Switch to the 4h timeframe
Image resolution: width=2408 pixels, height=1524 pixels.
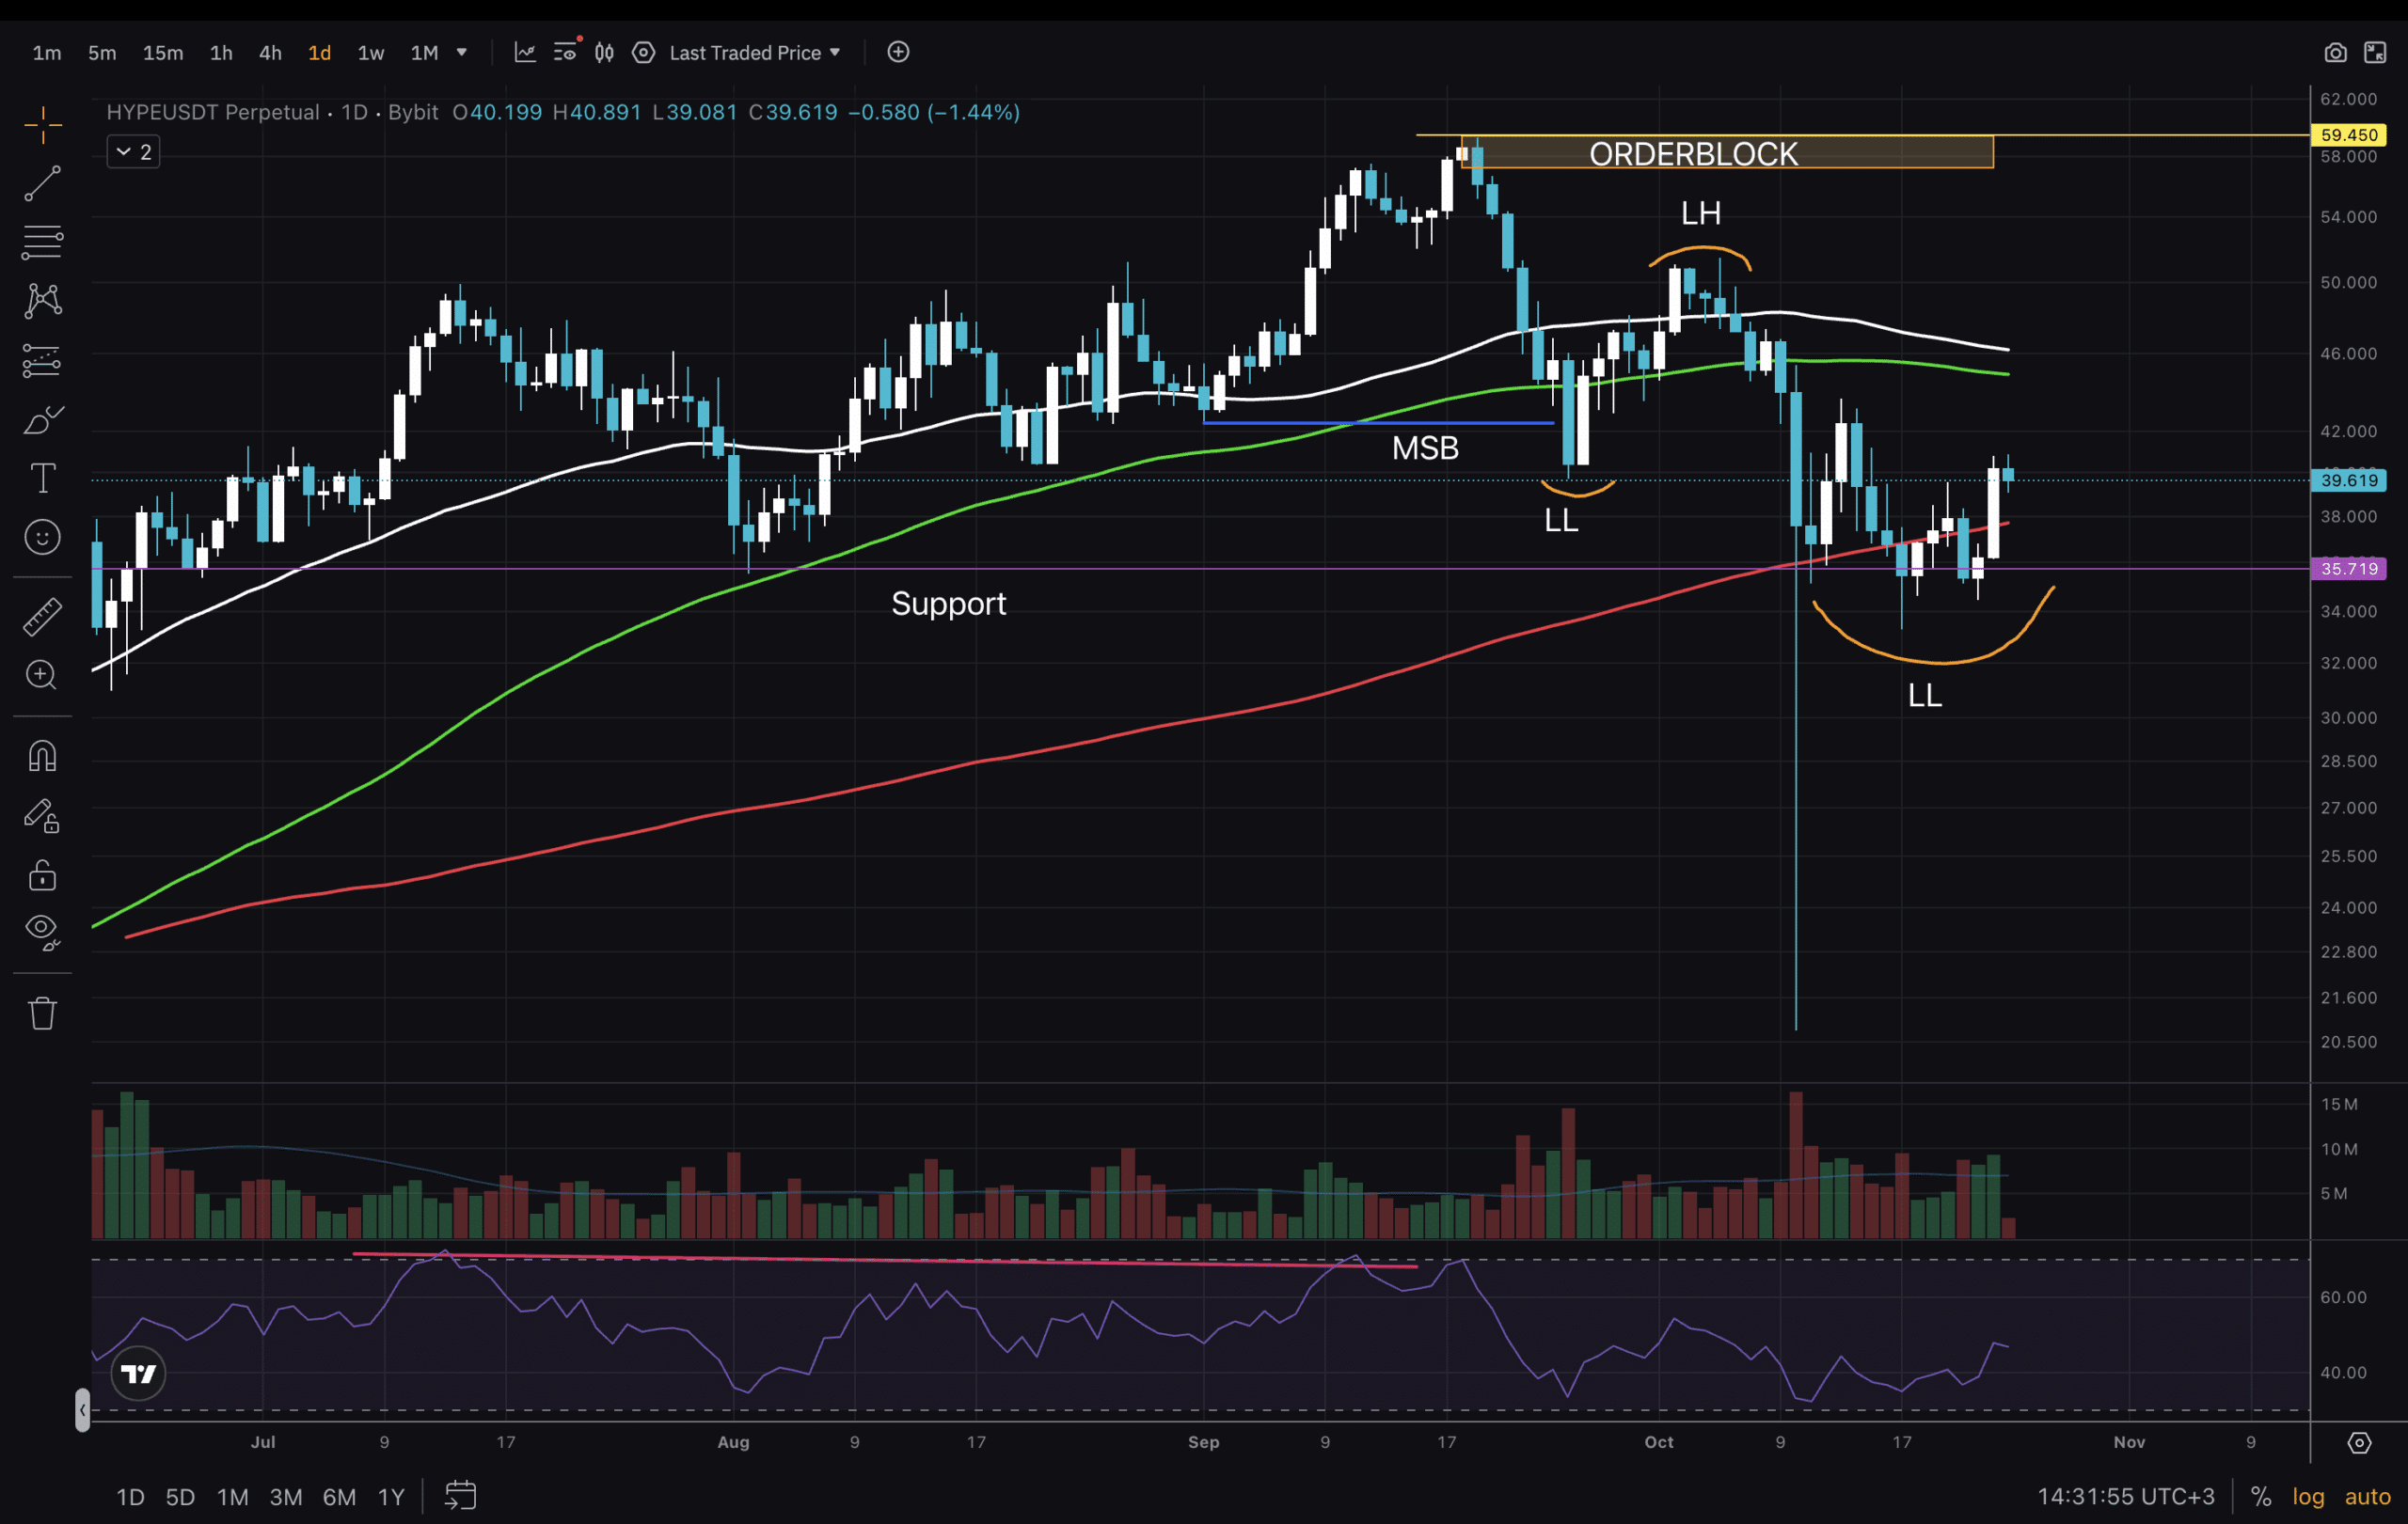[x=270, y=53]
